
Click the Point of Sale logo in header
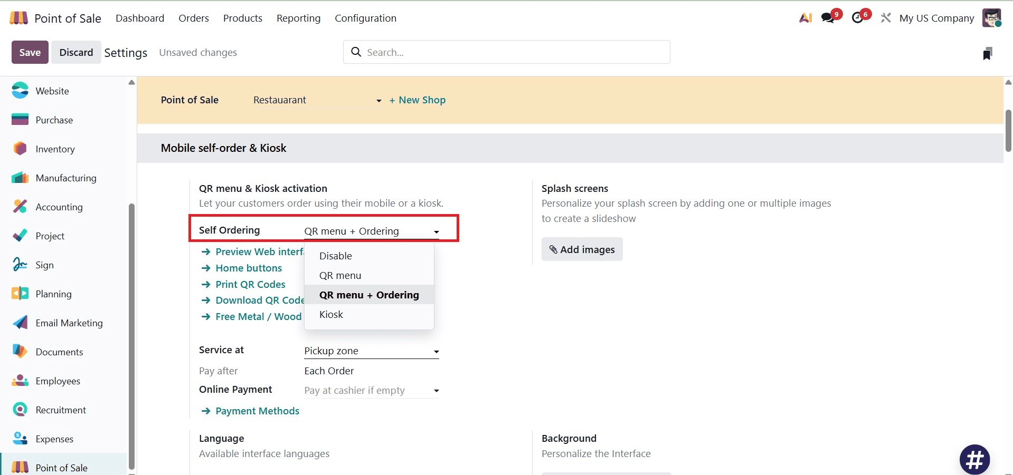19,18
